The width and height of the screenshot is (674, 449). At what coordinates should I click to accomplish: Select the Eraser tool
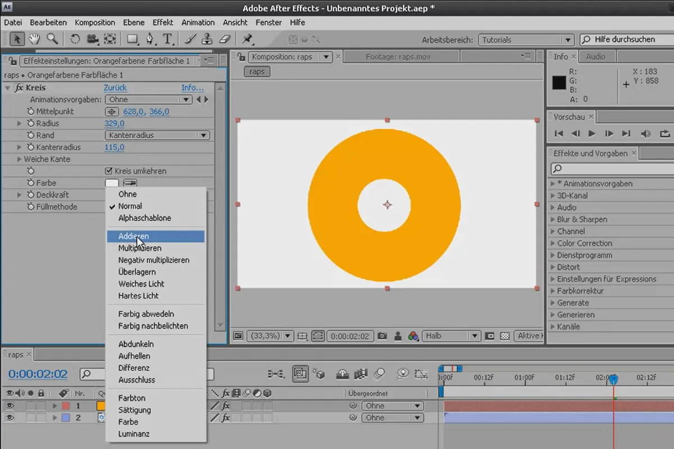click(224, 39)
